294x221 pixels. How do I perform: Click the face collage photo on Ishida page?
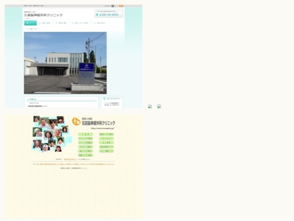pyautogui.click(x=52, y=134)
